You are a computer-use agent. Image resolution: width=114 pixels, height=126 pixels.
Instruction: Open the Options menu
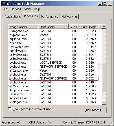[x=16, y=9]
